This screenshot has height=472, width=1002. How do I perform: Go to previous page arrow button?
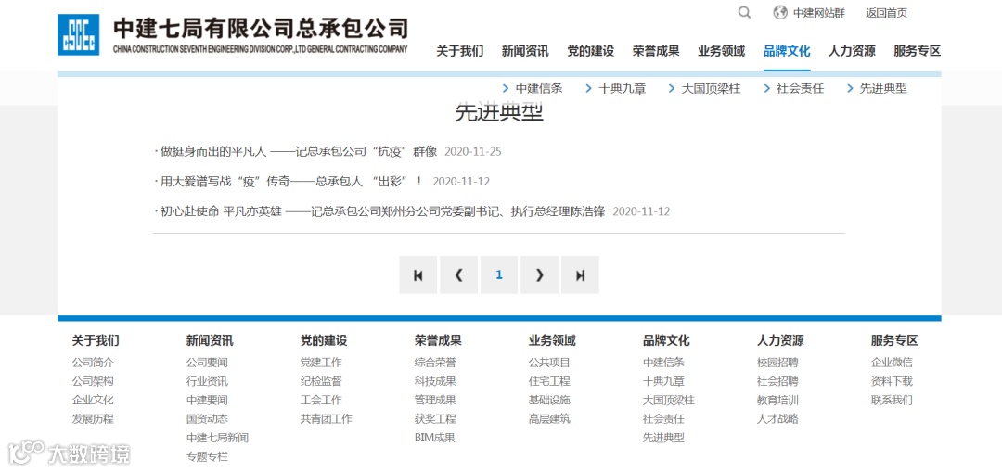[x=458, y=274]
